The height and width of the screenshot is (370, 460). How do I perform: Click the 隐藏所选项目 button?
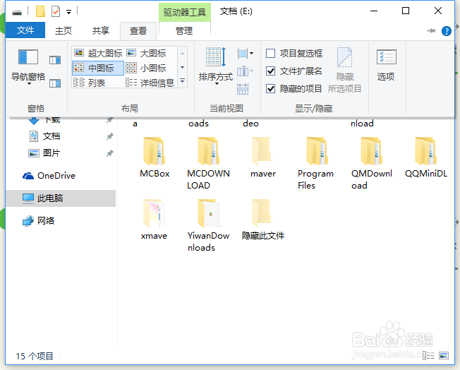tap(344, 70)
